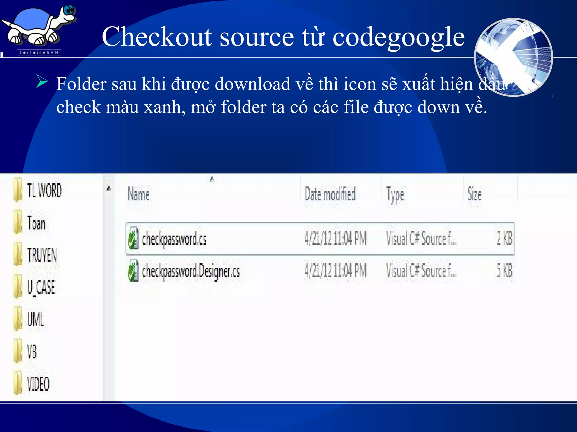Select the TRUYEN folder label
The image size is (577, 432).
pos(42,255)
